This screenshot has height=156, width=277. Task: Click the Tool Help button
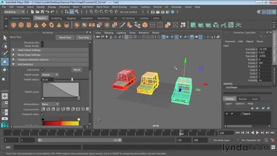[83, 37]
